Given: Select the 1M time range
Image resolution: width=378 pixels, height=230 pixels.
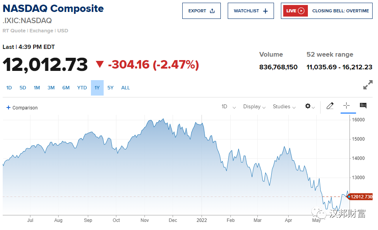Looking at the screenshot, I should click(x=37, y=88).
